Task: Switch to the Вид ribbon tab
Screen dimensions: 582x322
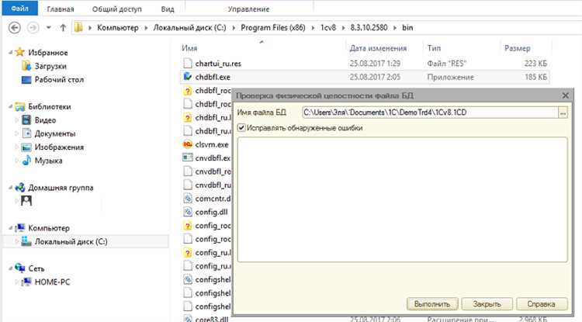Action: click(168, 9)
